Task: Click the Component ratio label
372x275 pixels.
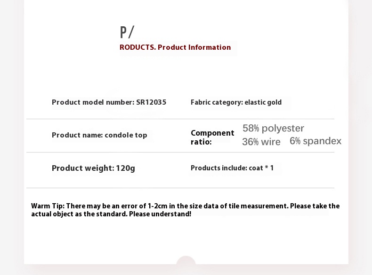Action: (x=212, y=137)
